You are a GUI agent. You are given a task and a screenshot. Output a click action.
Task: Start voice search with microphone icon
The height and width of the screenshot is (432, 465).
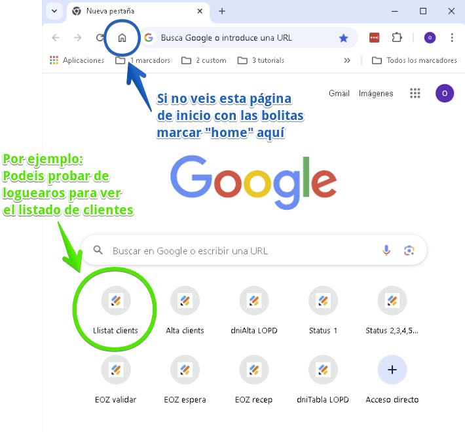point(386,250)
